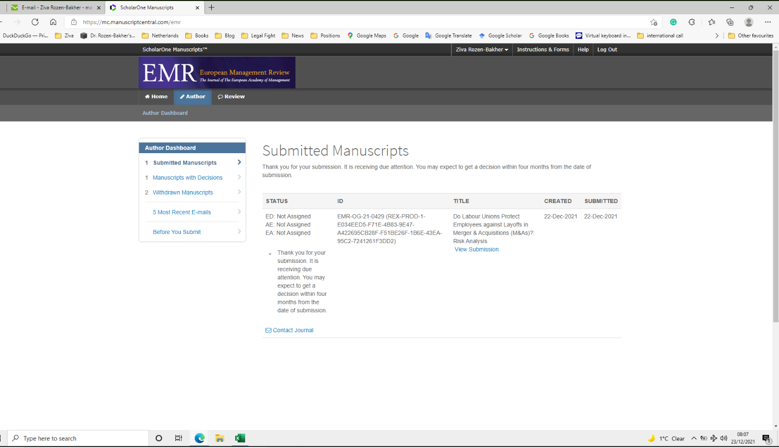Screen dimensions: 779x448
Task: Open Withdrawn Manuscripts list
Action: coord(183,193)
